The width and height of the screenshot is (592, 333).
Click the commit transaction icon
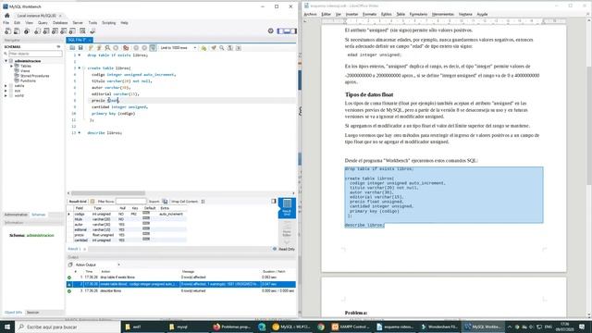tap(136, 48)
